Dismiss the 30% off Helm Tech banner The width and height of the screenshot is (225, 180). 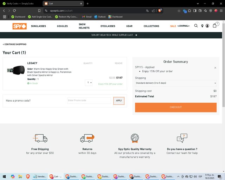point(136,35)
